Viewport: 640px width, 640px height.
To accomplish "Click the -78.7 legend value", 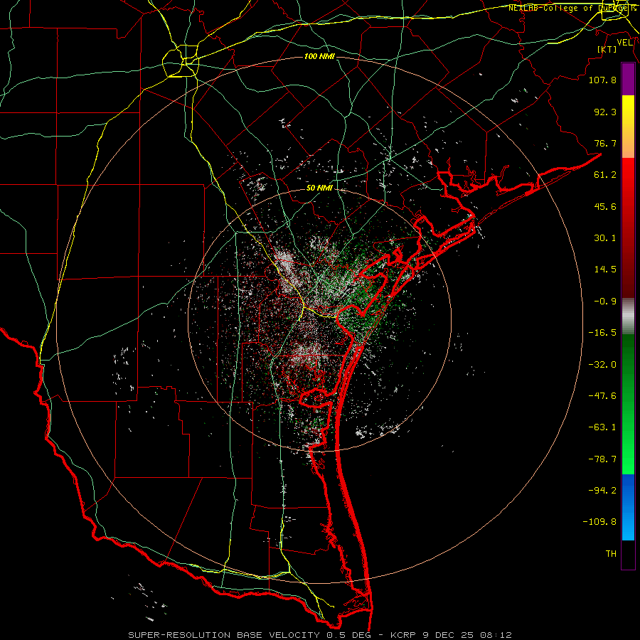I will [x=602, y=459].
